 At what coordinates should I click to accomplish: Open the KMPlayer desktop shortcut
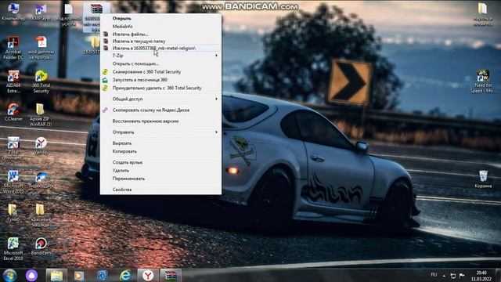point(41,12)
